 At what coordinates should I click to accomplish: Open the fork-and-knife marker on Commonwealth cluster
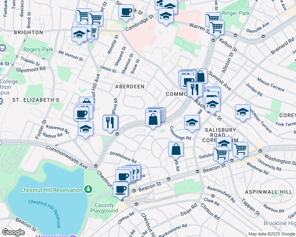[194, 88]
